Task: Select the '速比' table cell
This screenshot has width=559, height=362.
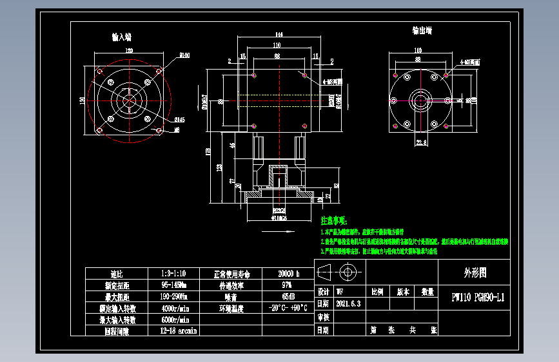Action: (x=117, y=274)
